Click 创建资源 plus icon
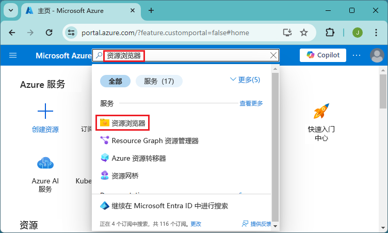 pyautogui.click(x=45, y=111)
